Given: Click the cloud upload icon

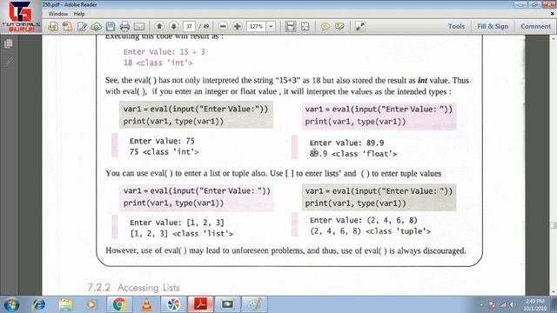Looking at the screenshot, I should 97,26.
